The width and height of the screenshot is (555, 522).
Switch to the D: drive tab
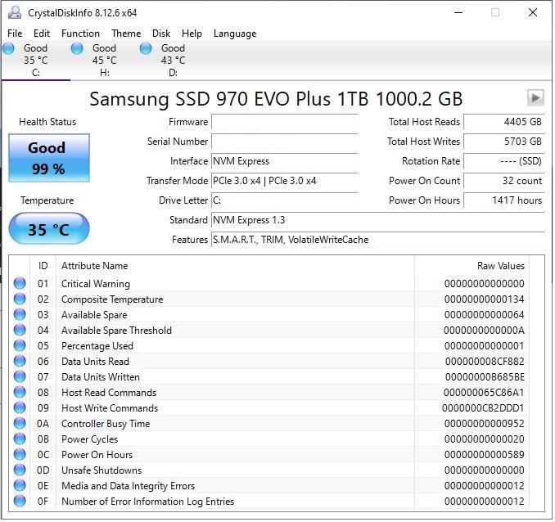coord(173,61)
